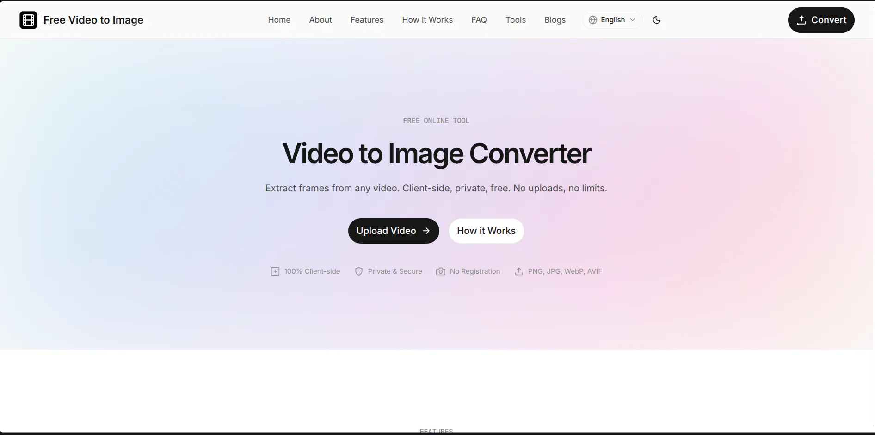
Task: Click the 'Private & Secure' text
Action: (395, 271)
